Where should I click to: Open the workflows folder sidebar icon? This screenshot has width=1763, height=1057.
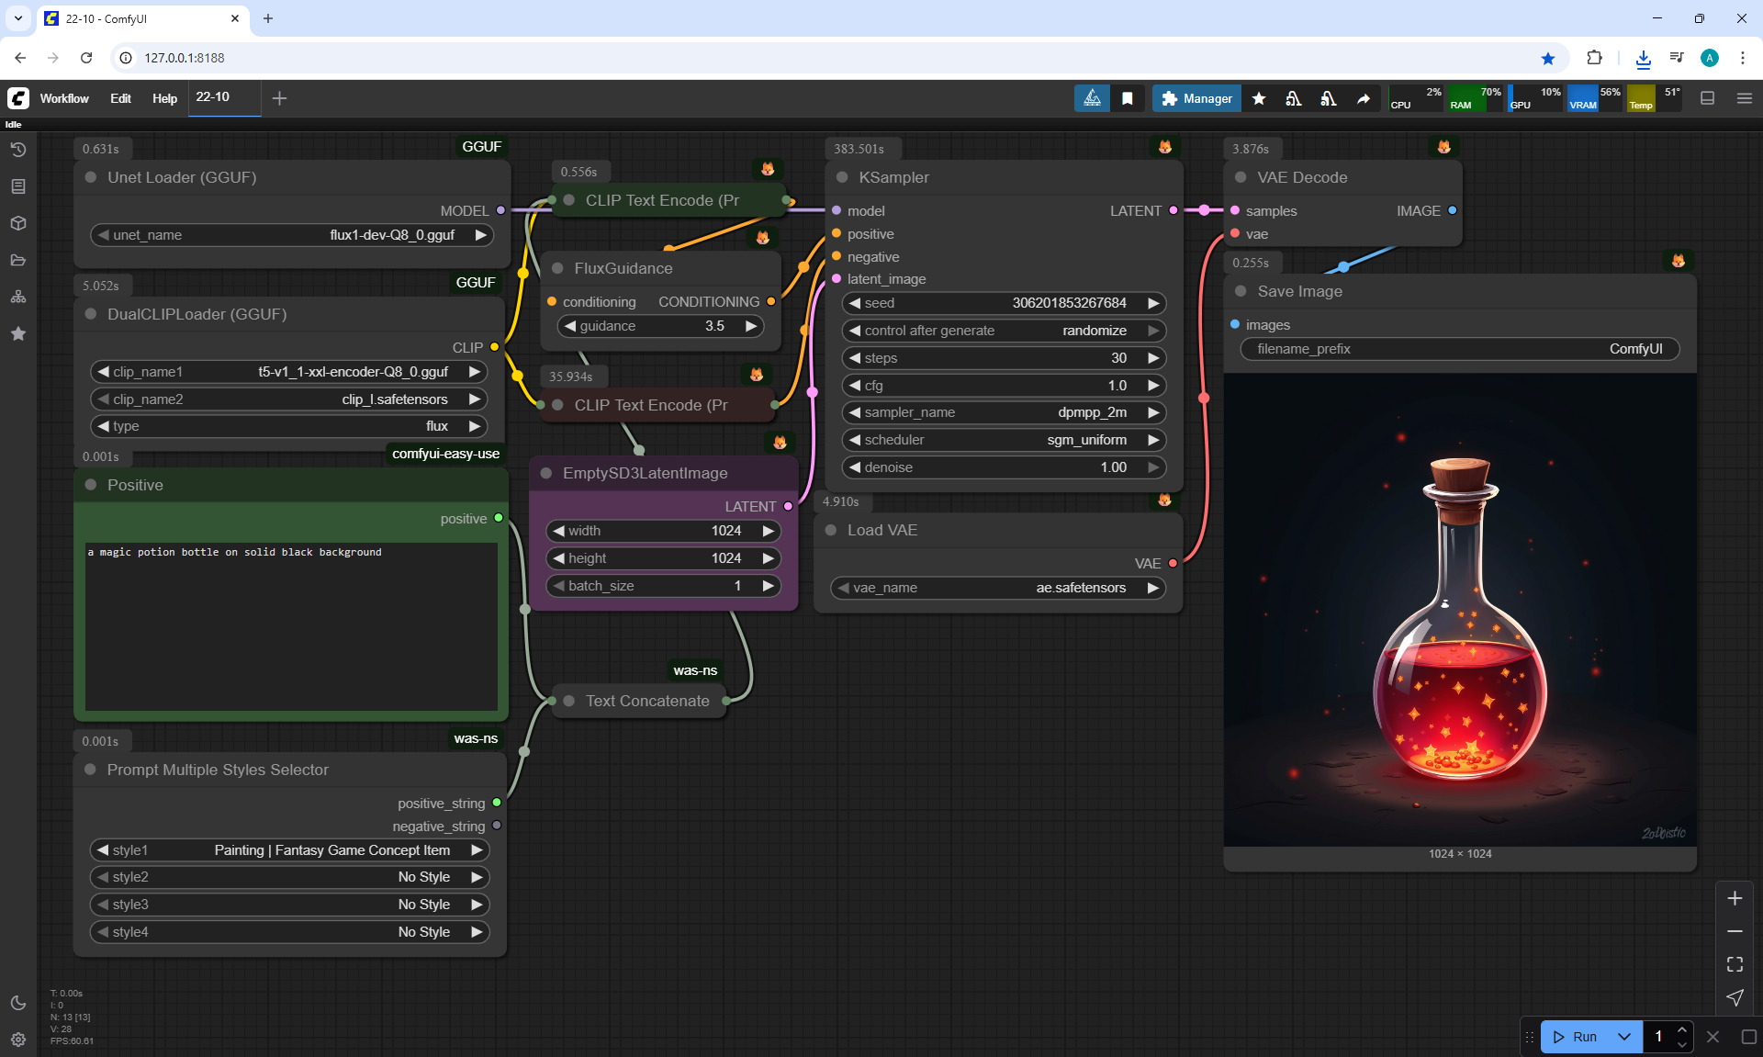pyautogui.click(x=18, y=260)
